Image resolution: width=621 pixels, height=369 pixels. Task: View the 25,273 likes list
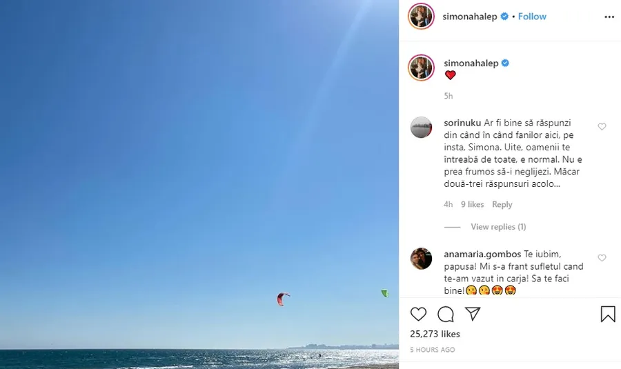[435, 334]
